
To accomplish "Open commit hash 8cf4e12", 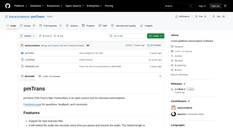I will [x=129, y=45].
